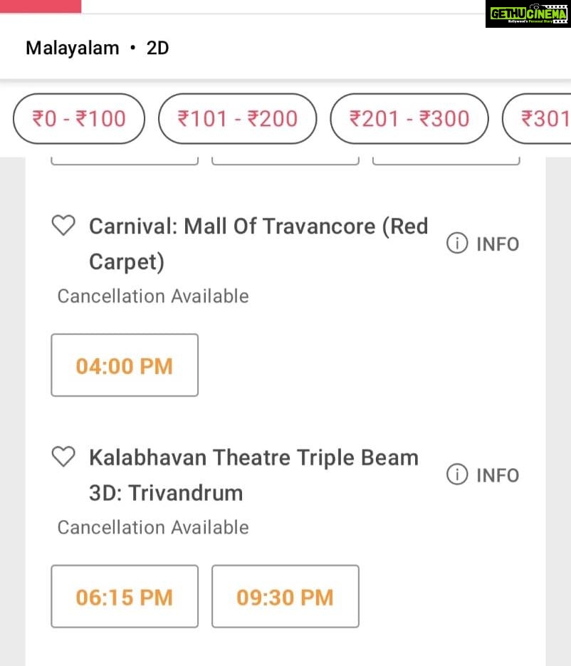Open info icon for Carnival Mall Of Travancore
Screen dimensions: 571x666
[x=483, y=244]
